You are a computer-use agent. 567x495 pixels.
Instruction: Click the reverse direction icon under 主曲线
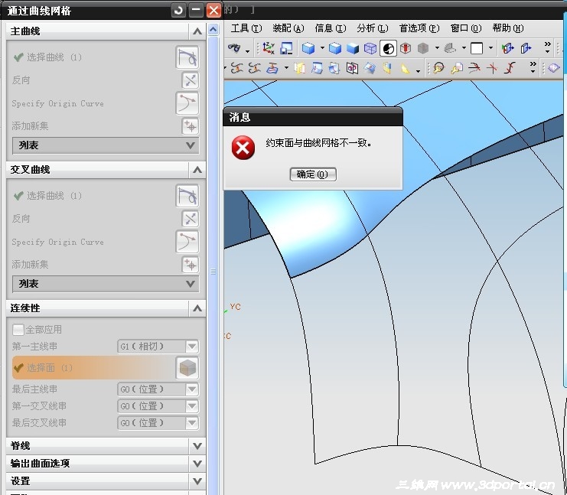[191, 80]
